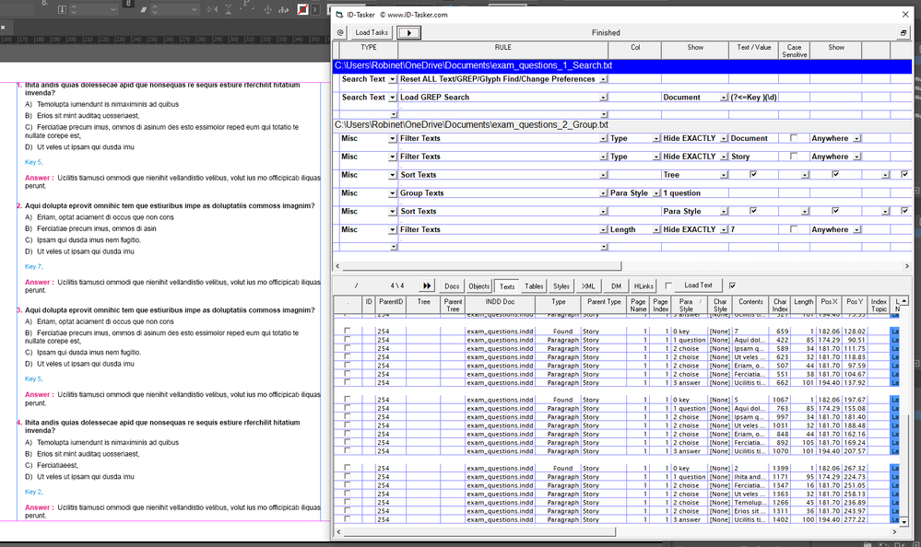Click the restore window icon beside Finished
This screenshot has width=921, height=547.
(x=903, y=32)
